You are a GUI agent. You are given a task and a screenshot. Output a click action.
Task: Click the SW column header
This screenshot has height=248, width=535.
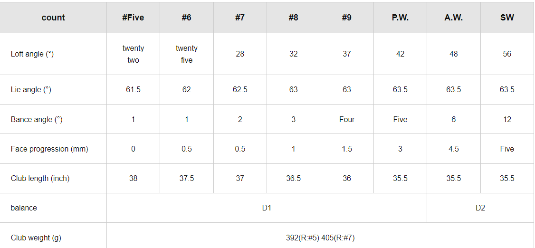click(507, 18)
